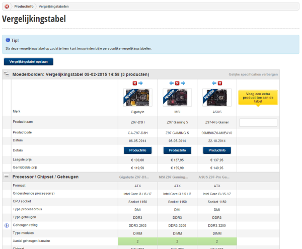The height and width of the screenshot is (249, 302).
Task: Click Productinfo button for Gigabyte Z97-D3H
Action: [x=138, y=150]
